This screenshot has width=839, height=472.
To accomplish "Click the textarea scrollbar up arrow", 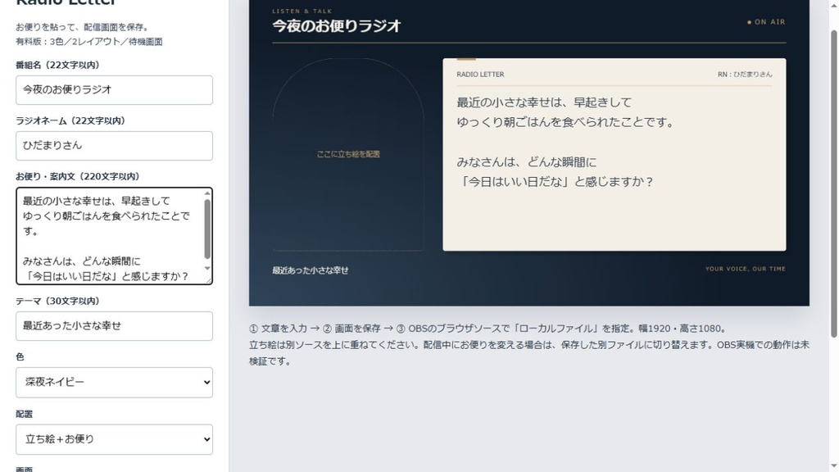I will point(207,193).
